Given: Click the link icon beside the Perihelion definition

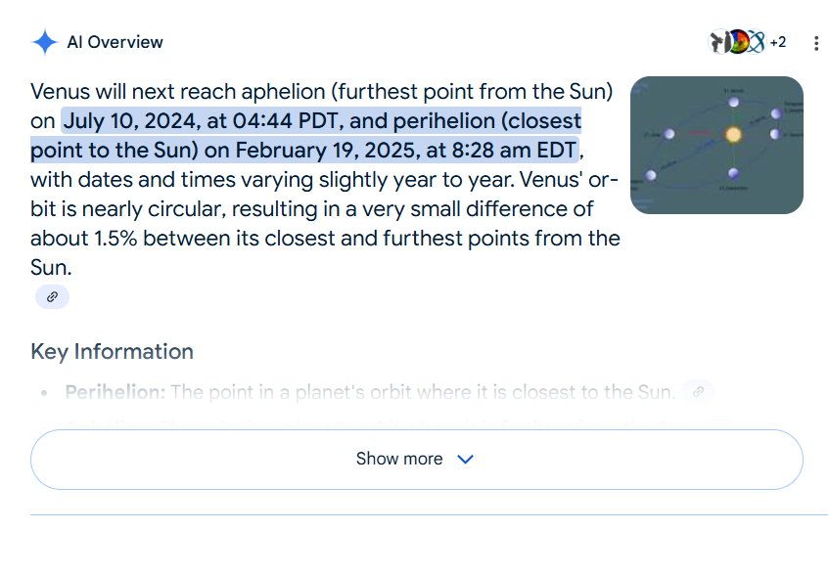Looking at the screenshot, I should pos(698,391).
